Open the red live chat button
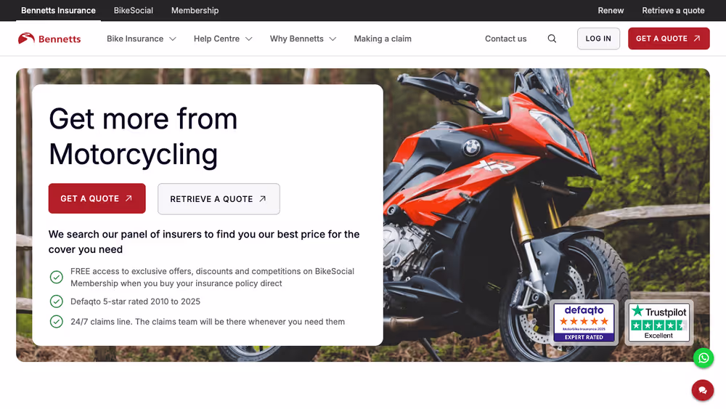 703,390
